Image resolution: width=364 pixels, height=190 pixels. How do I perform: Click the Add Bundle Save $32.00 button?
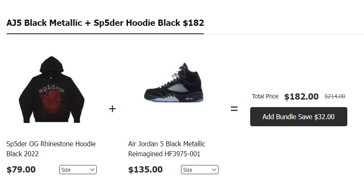click(x=299, y=117)
